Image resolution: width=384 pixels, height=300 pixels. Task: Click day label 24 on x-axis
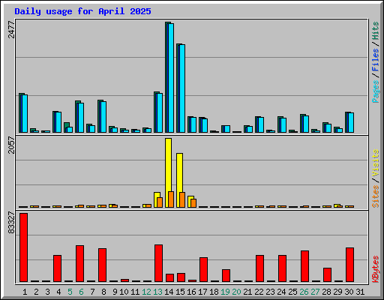coord(281,292)
